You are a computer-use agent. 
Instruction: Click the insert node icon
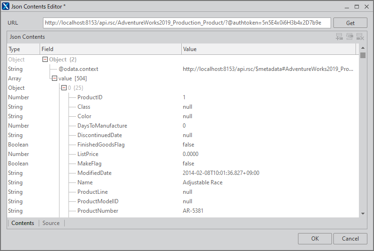[x=349, y=37]
